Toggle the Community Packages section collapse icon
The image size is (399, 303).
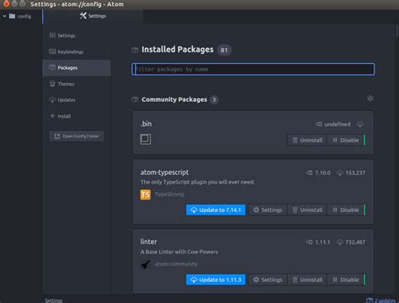[370, 98]
